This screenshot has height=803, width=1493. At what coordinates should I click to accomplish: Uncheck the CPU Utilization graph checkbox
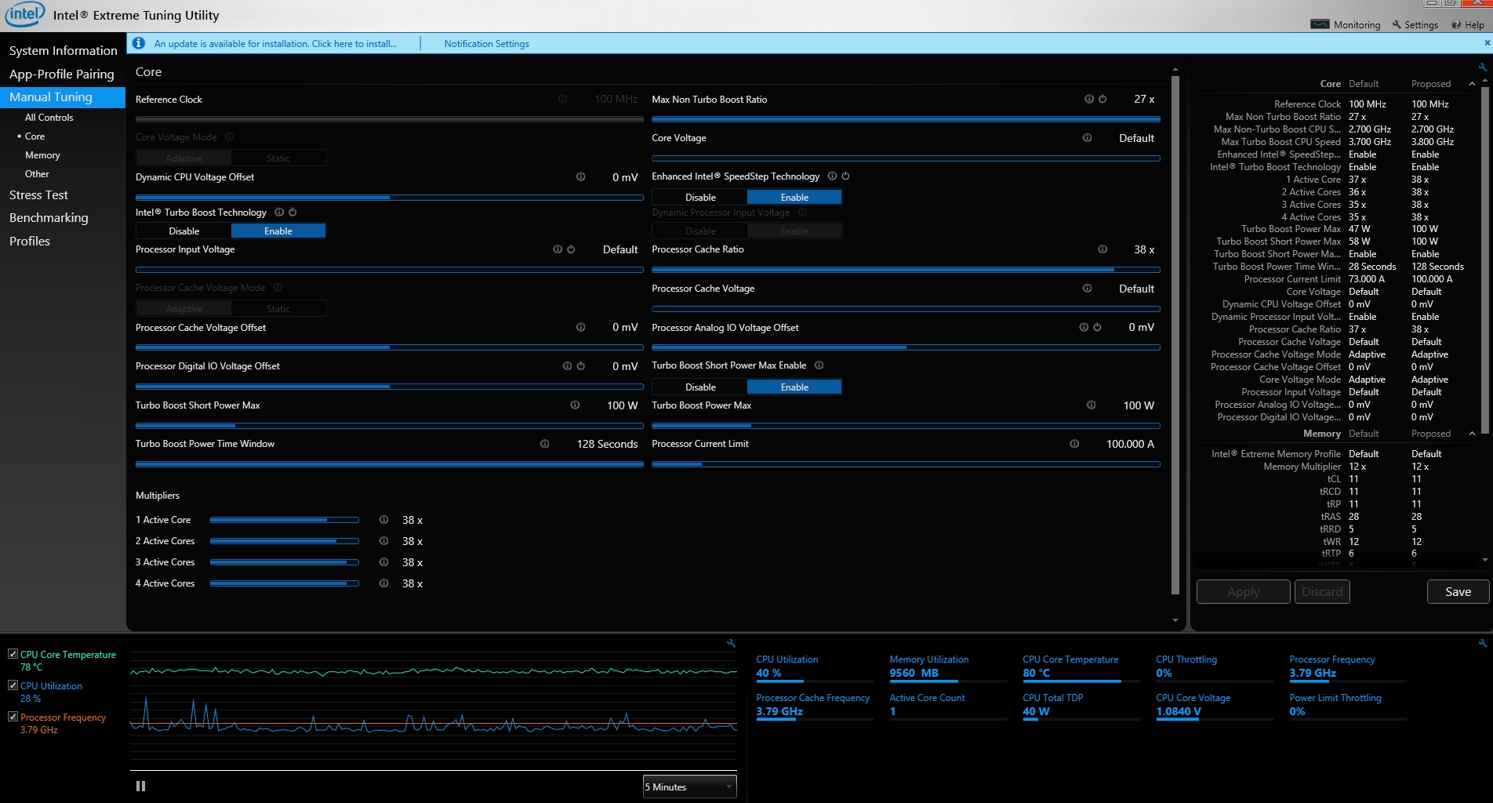pos(13,685)
